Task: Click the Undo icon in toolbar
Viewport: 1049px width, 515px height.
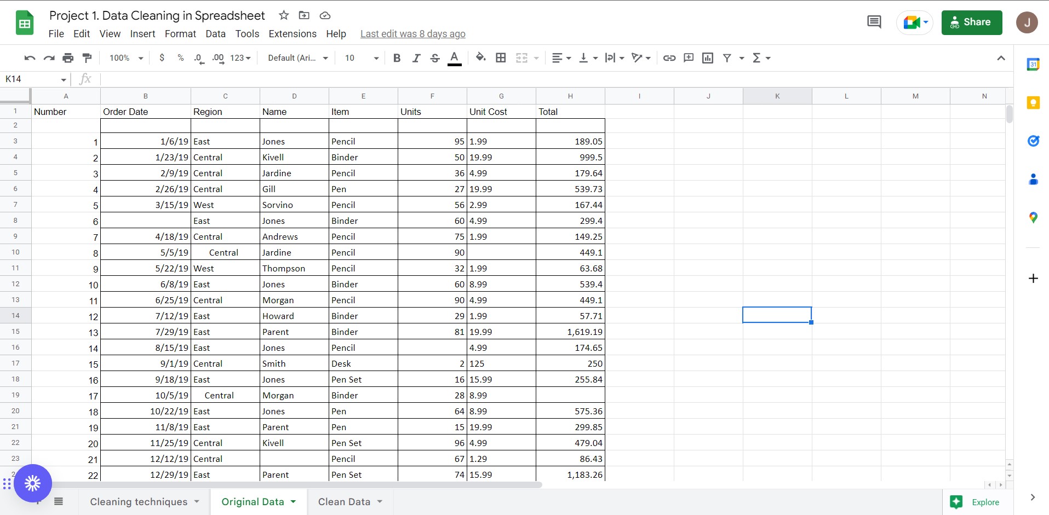Action: pyautogui.click(x=30, y=58)
